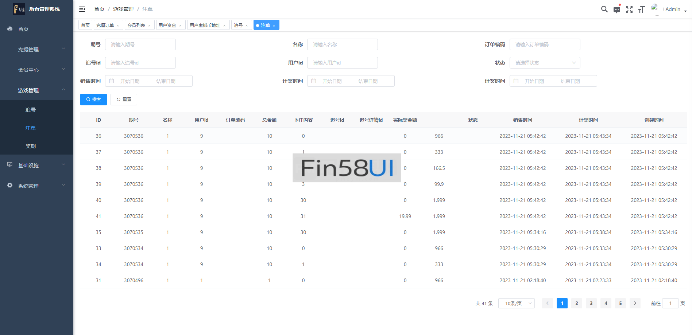Click the blue 搜索 button
The image size is (692, 335).
click(93, 100)
